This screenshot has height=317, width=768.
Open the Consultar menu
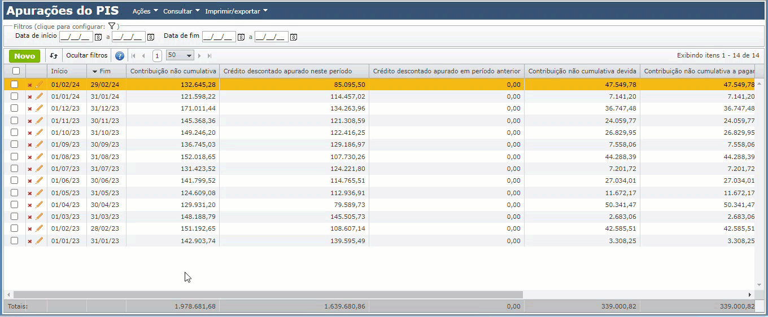click(x=181, y=11)
